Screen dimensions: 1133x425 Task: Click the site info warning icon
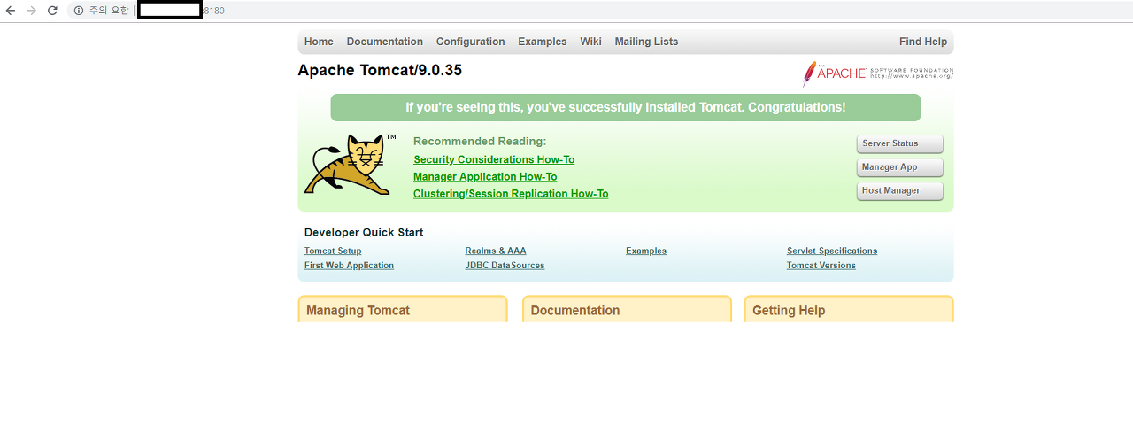pos(79,11)
